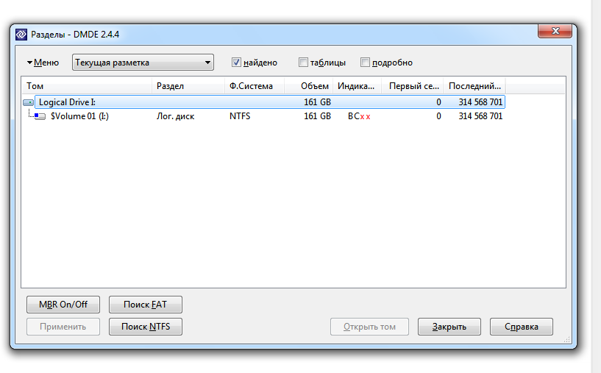601x373 pixels.
Task: Click 314 568 701 in the $Volume 01 row
Action: [480, 116]
